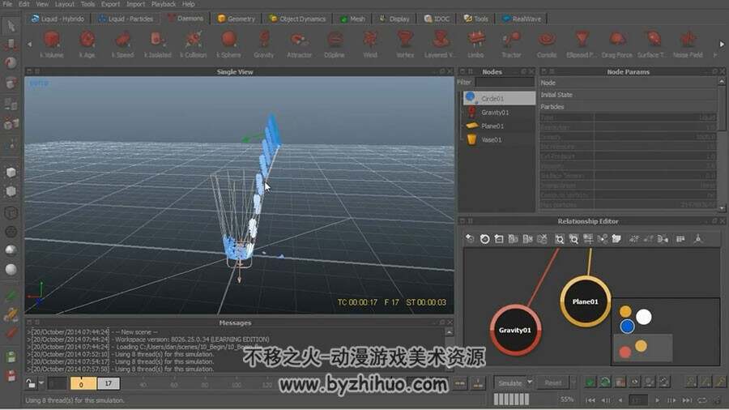Jump to the first frame
The image size is (729, 410).
click(590, 399)
